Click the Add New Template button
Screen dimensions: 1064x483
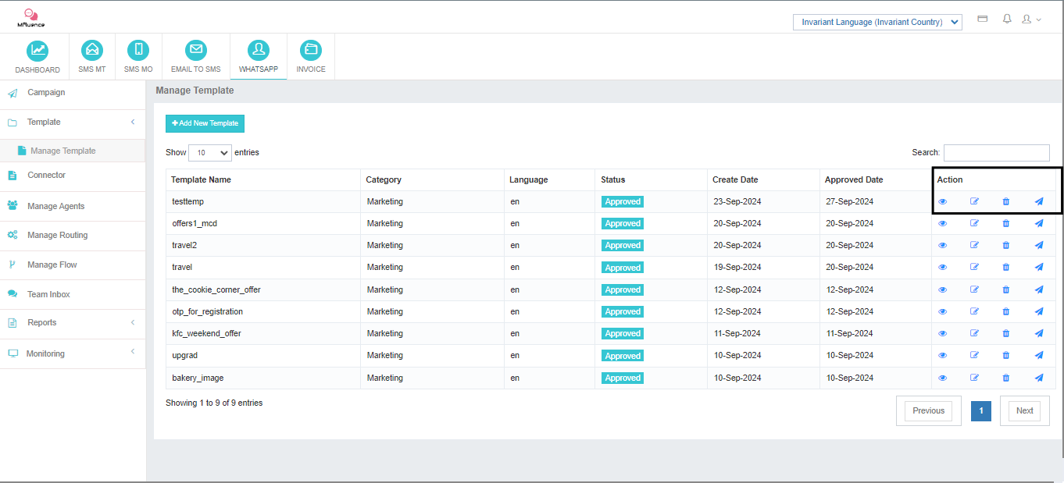click(x=205, y=123)
